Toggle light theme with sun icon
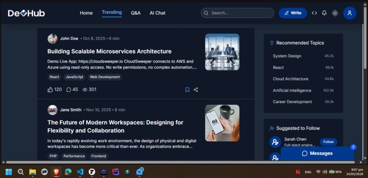Image resolution: width=368 pixels, height=178 pixels. point(335,13)
